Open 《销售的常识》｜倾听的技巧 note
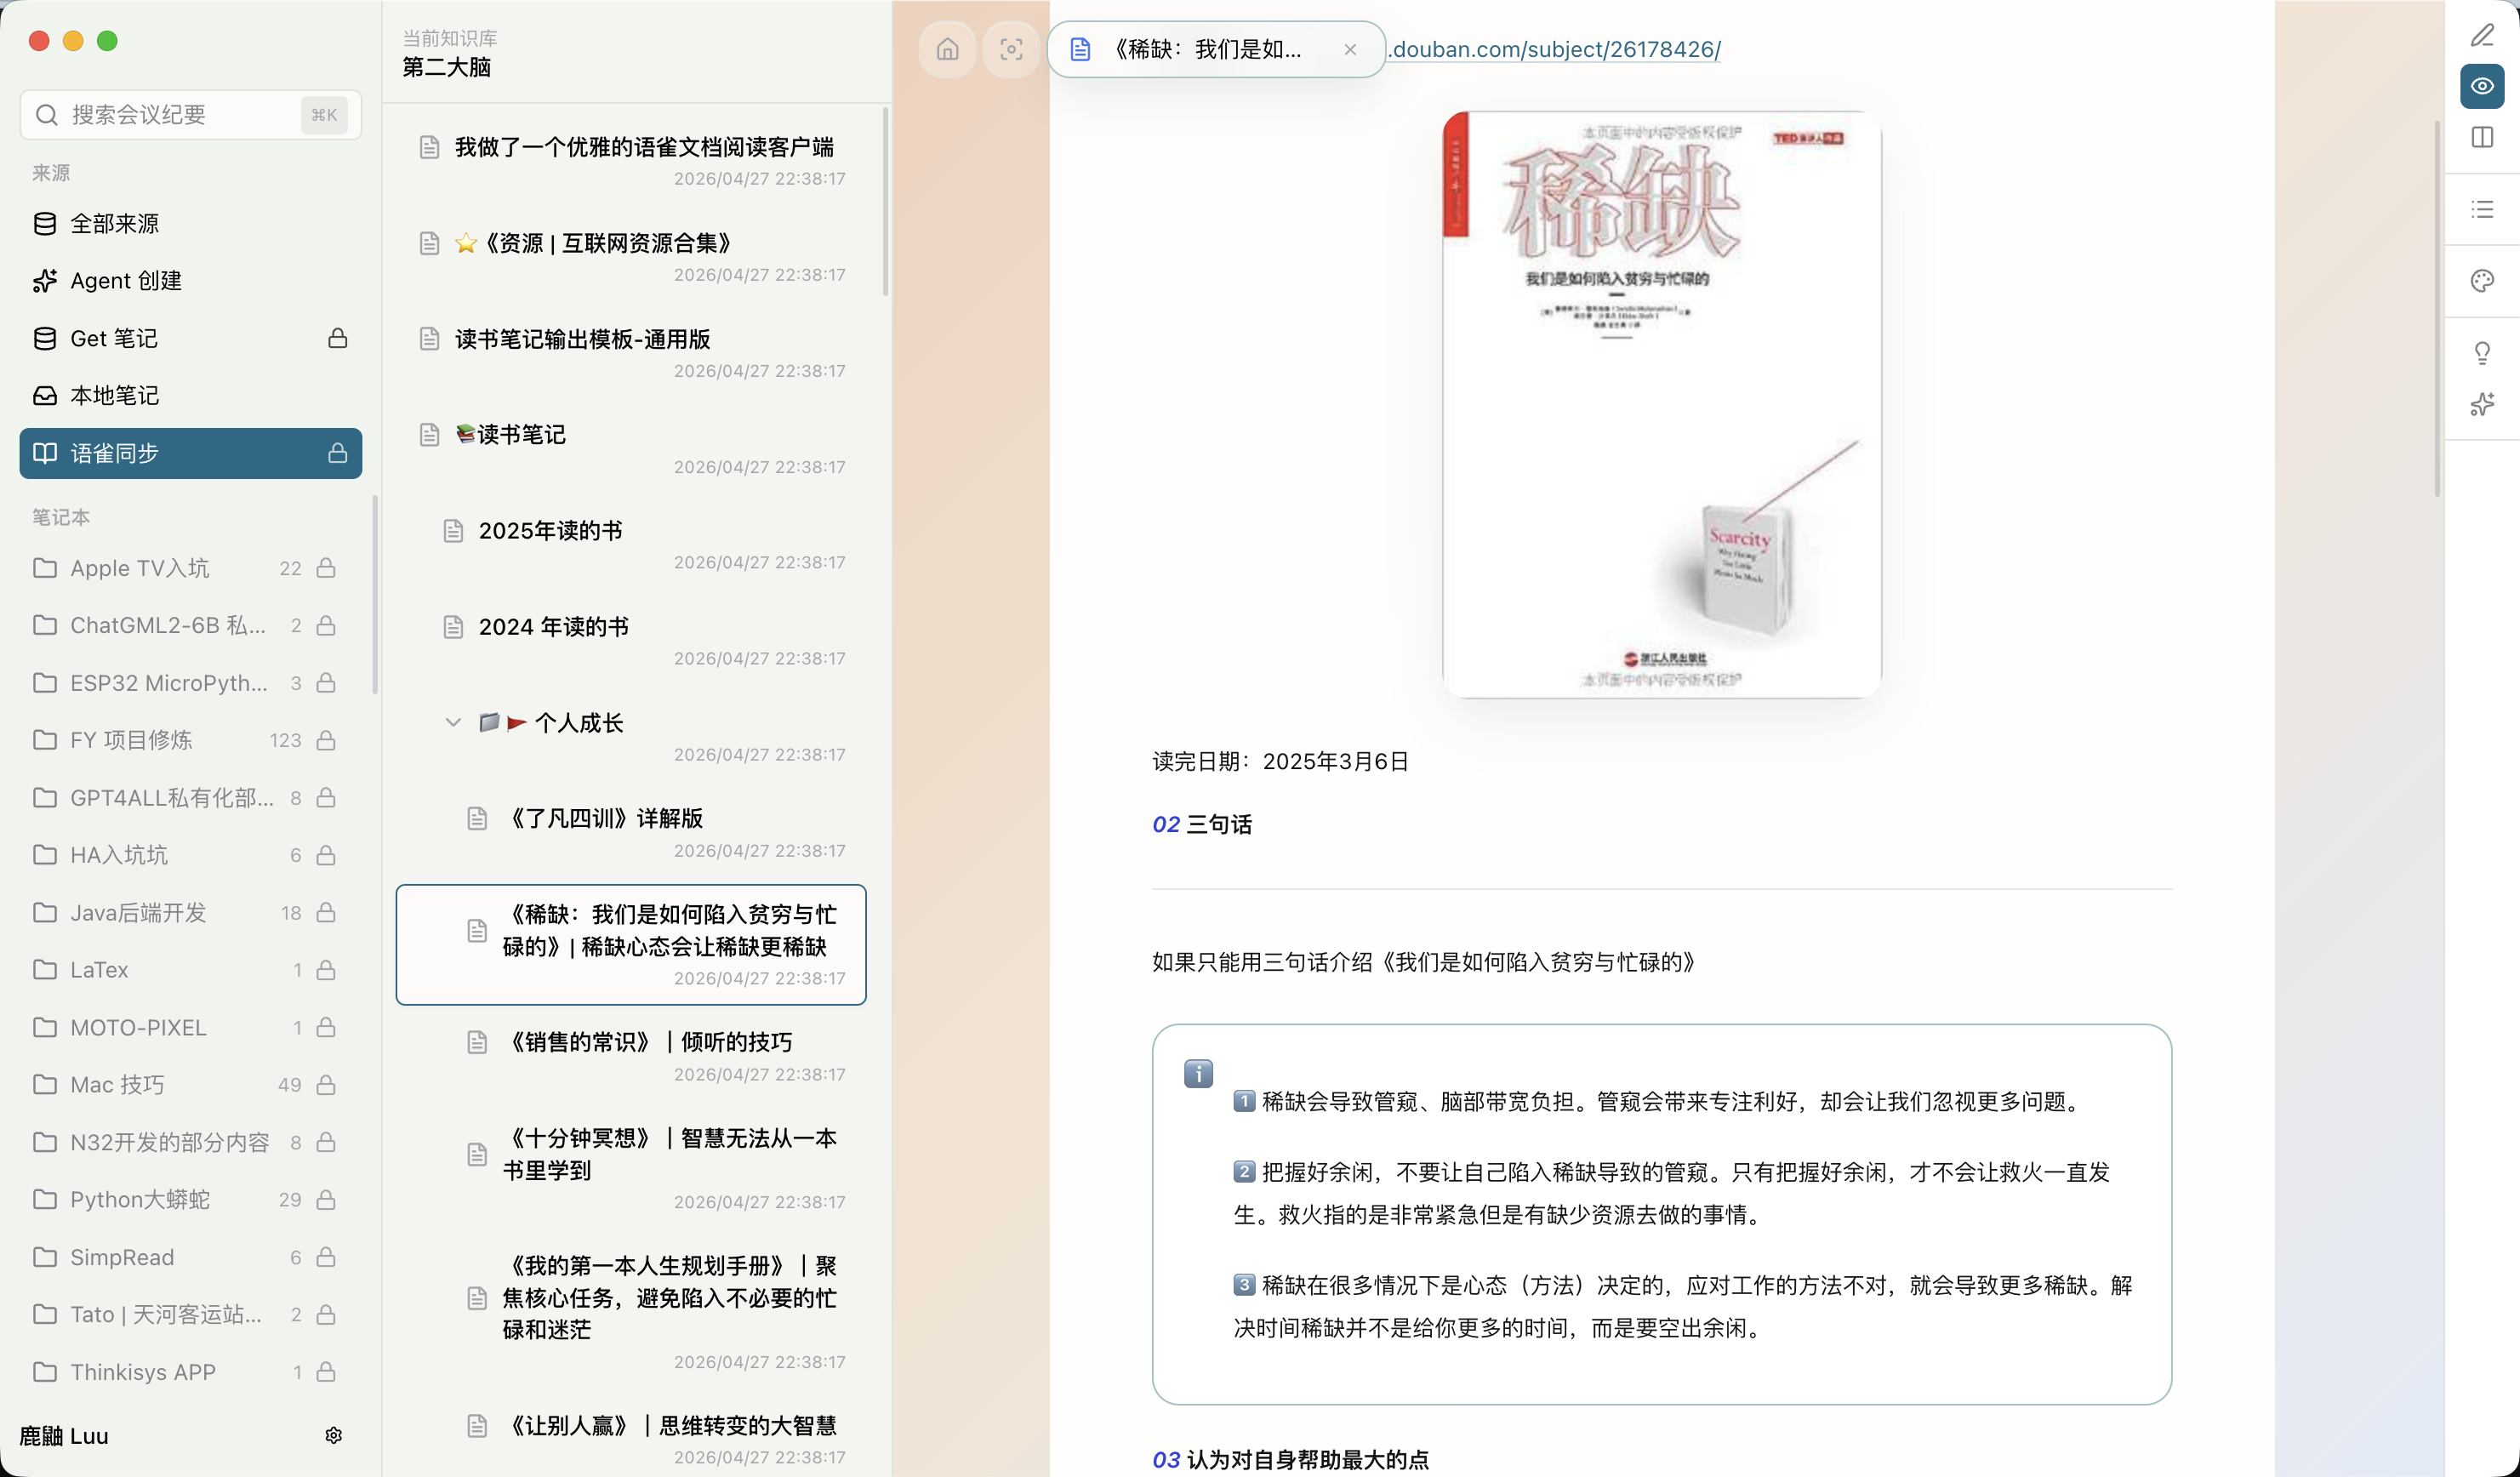2520x1477 pixels. 631,1056
